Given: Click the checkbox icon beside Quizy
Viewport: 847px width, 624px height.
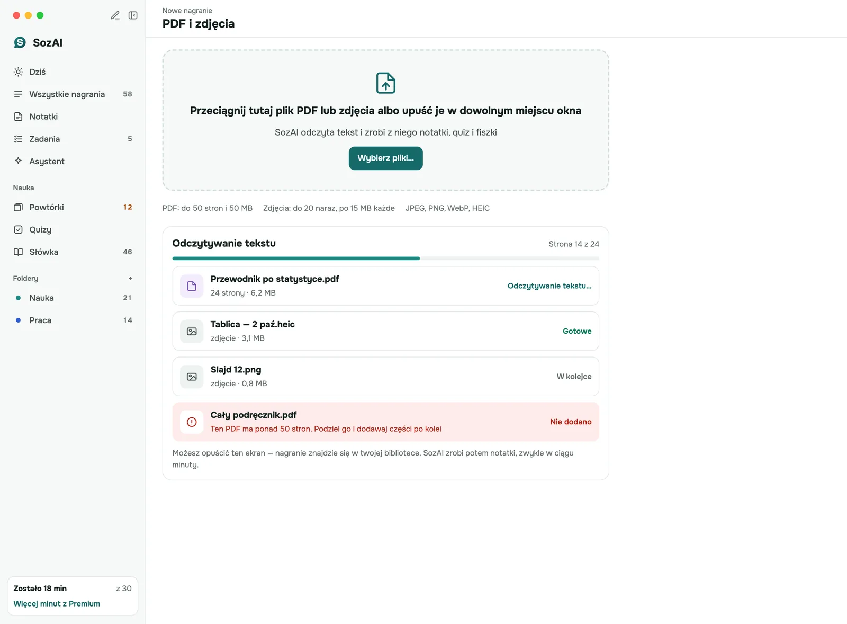Looking at the screenshot, I should pos(18,229).
